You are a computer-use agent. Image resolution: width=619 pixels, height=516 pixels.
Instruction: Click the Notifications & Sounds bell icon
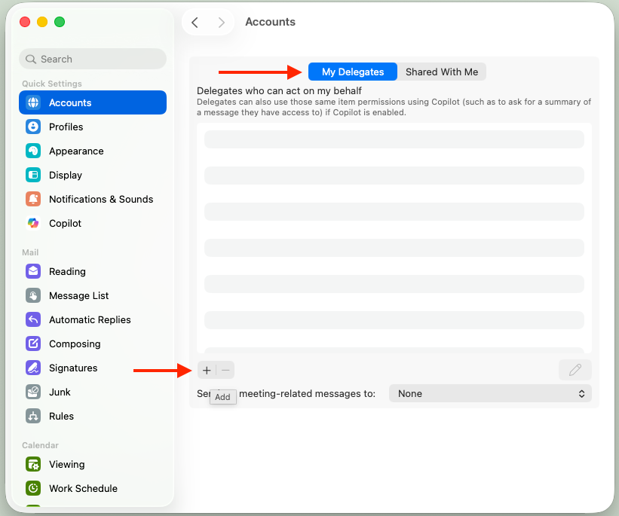[x=33, y=199]
